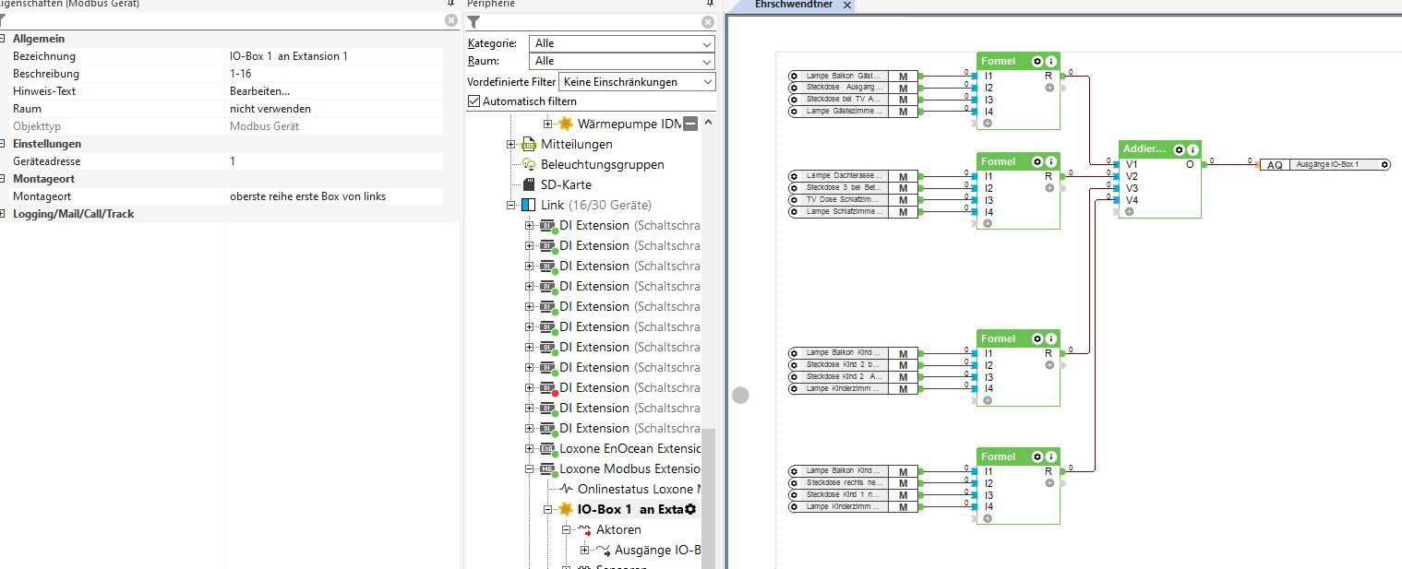The height and width of the screenshot is (569, 1402).
Task: Click Bezeichnung value IO-Box 1 an Extansion 1
Action: (x=289, y=56)
